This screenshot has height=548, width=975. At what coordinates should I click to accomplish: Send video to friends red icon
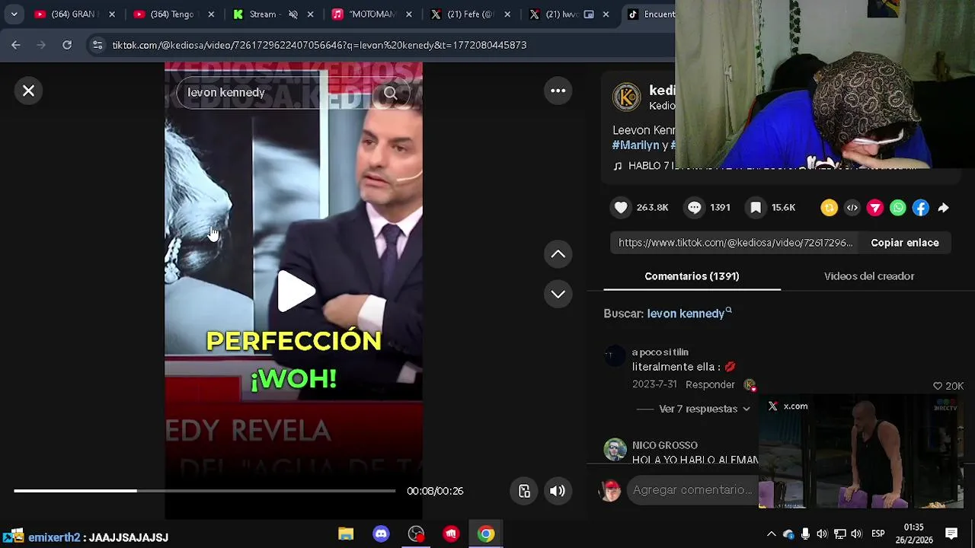[x=874, y=207]
